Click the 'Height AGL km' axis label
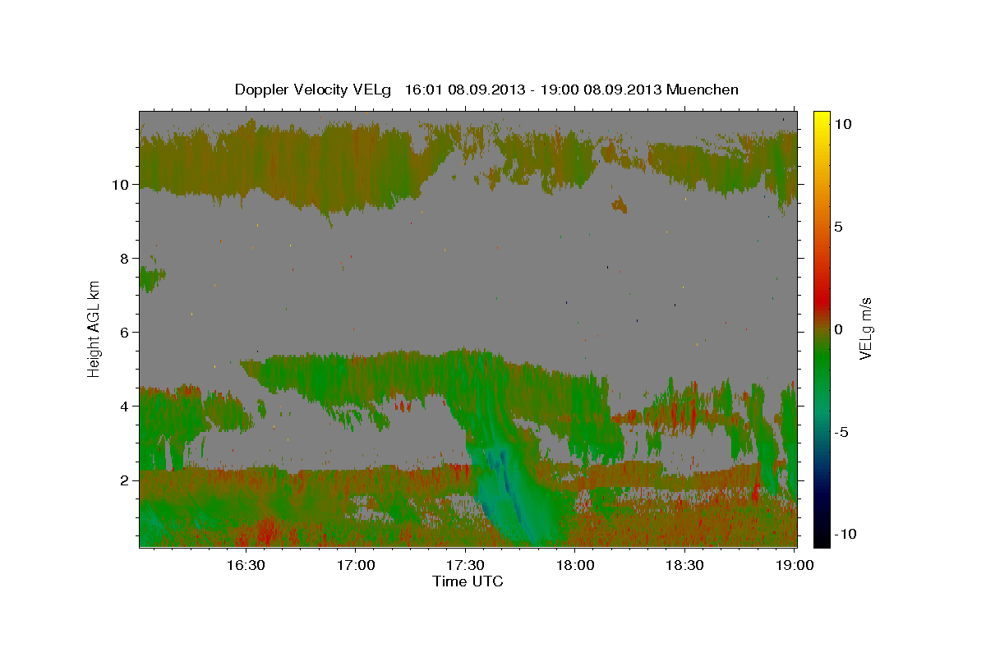This screenshot has height=657, width=986. pos(94,328)
